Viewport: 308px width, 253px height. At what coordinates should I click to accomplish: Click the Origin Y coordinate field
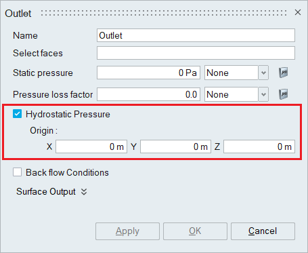[x=175, y=147]
